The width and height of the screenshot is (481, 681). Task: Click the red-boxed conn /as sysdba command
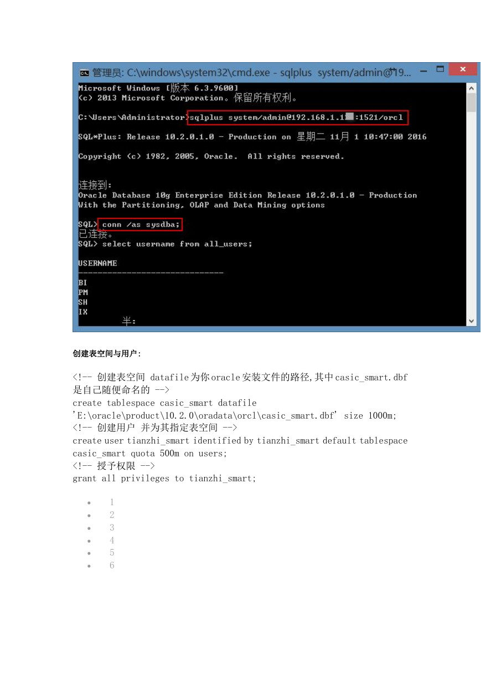[x=140, y=225]
